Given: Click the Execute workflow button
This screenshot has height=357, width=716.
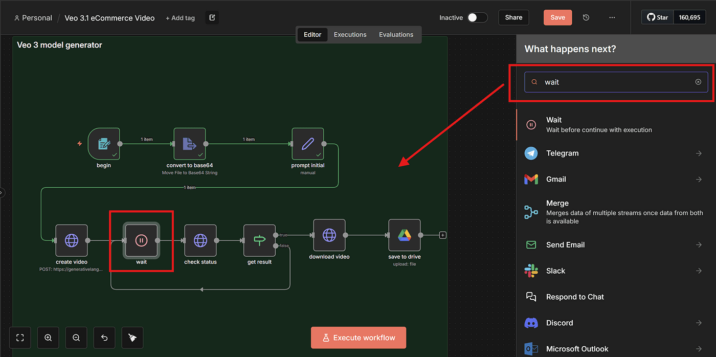Looking at the screenshot, I should pos(359,338).
